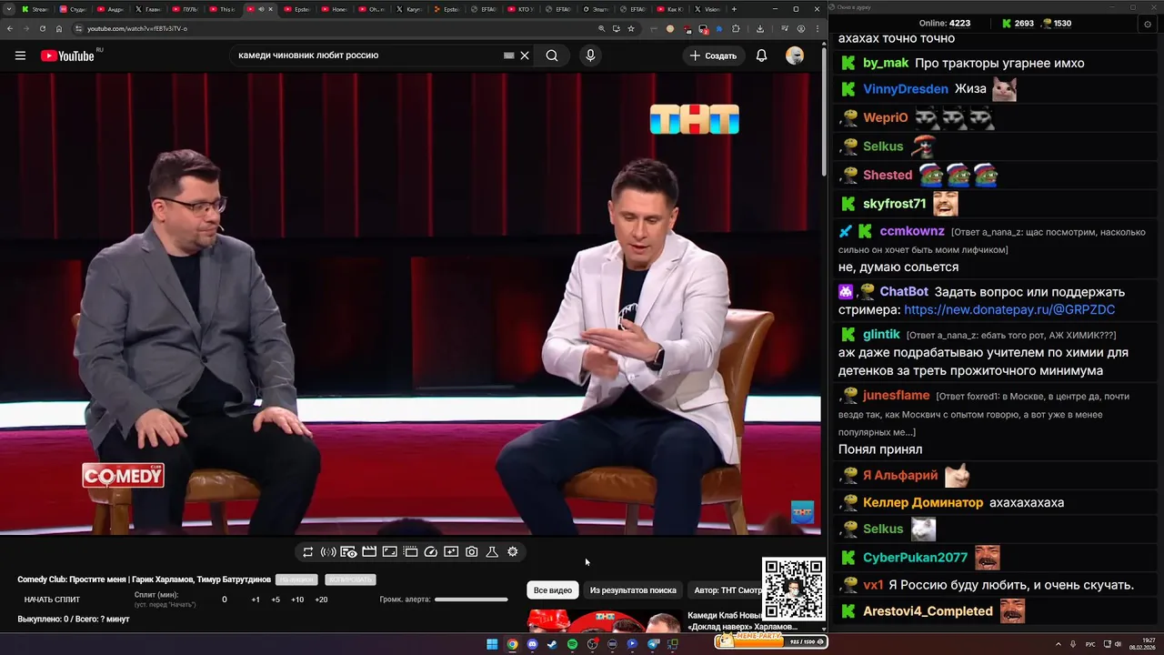
Task: Select the Все видео chip
Action: tap(553, 590)
